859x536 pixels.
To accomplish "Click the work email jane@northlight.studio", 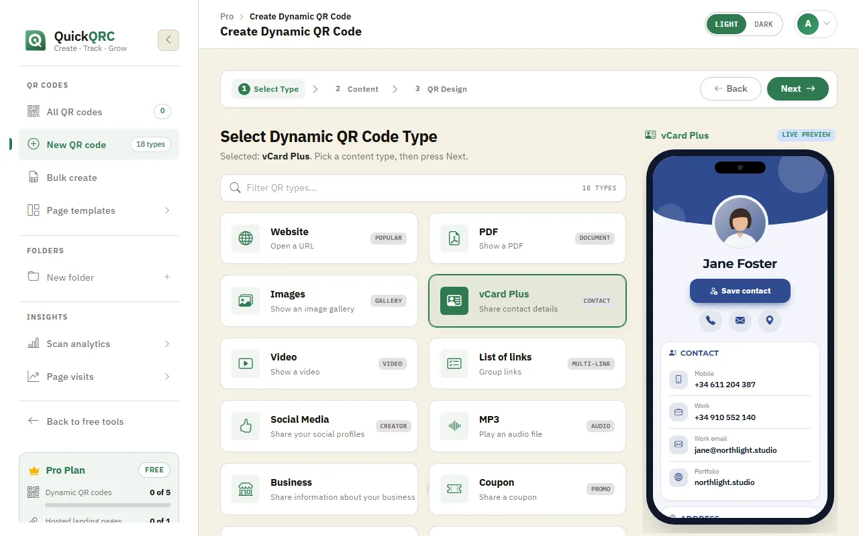I will tap(736, 450).
